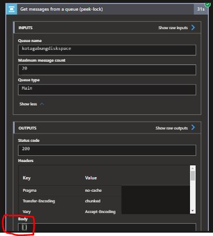This screenshot has height=236, width=213.
Task: Collapse inputs with Show less
Action: pos(31,104)
